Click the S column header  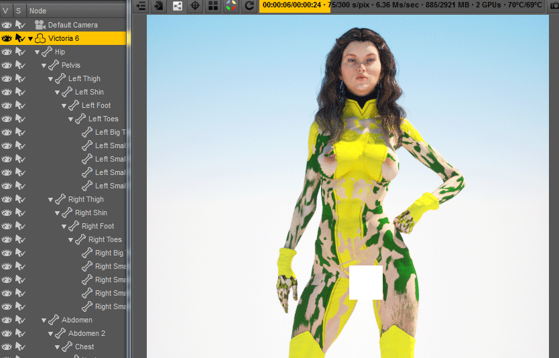pyautogui.click(x=19, y=11)
